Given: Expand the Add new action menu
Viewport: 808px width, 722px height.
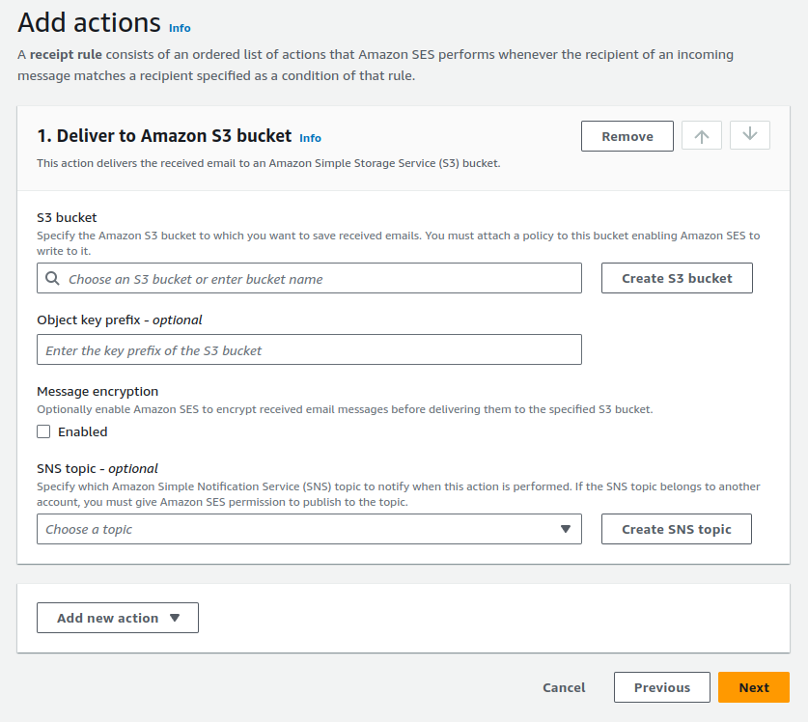Looking at the screenshot, I should (117, 618).
